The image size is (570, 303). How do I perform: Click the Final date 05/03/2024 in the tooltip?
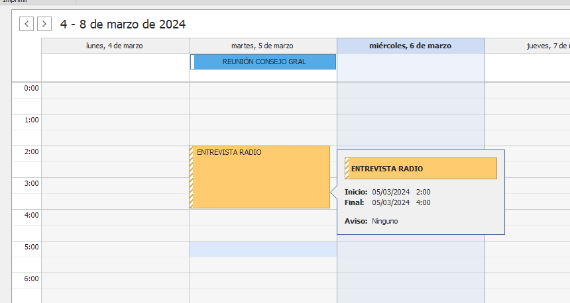[x=391, y=202]
